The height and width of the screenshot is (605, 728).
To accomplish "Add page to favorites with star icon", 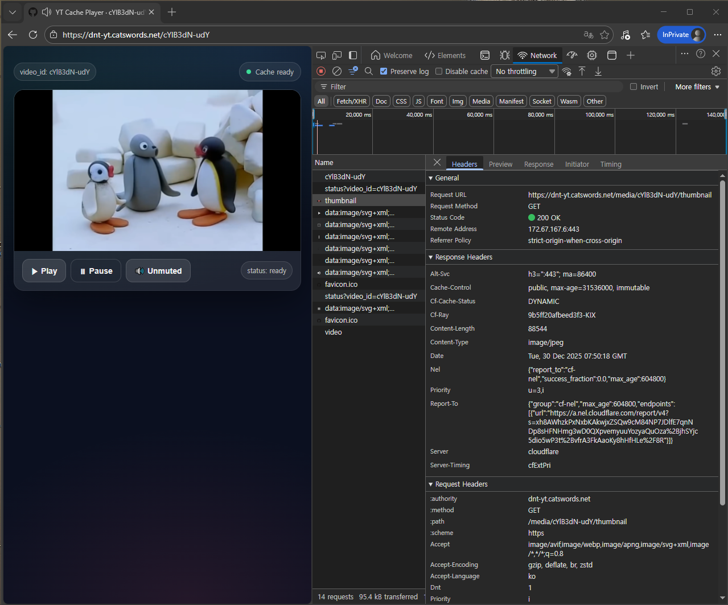I will pyautogui.click(x=604, y=35).
